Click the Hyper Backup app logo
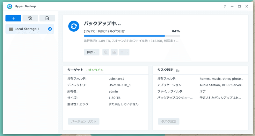Image resolution: width=255 pixels, height=136 pixels. [10, 6]
